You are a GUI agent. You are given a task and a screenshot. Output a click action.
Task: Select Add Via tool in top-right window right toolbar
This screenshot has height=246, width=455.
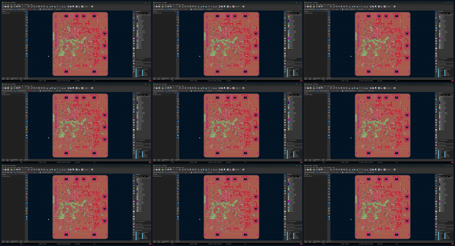tap(436, 25)
